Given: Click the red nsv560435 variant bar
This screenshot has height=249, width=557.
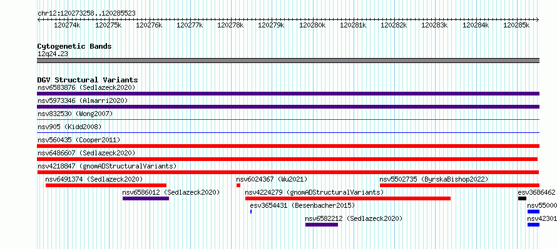Looking at the screenshot, I should (x=288, y=146).
